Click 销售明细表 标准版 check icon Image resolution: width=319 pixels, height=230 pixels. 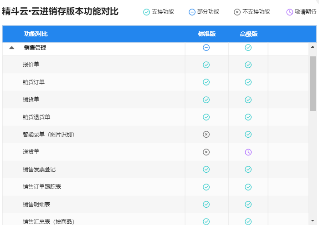pos(206,204)
